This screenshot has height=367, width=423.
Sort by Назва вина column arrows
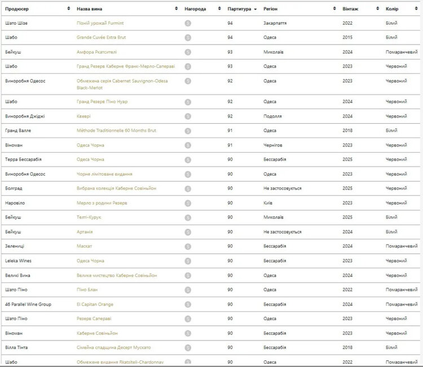click(176, 8)
